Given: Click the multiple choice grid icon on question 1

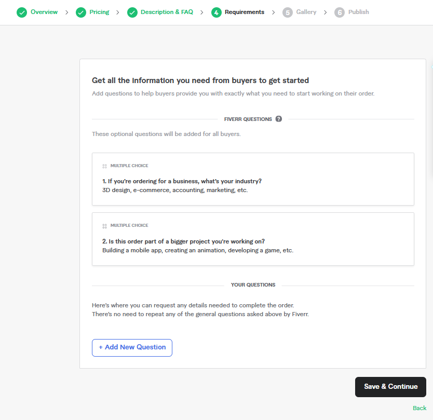Looking at the screenshot, I should pyautogui.click(x=104, y=166).
